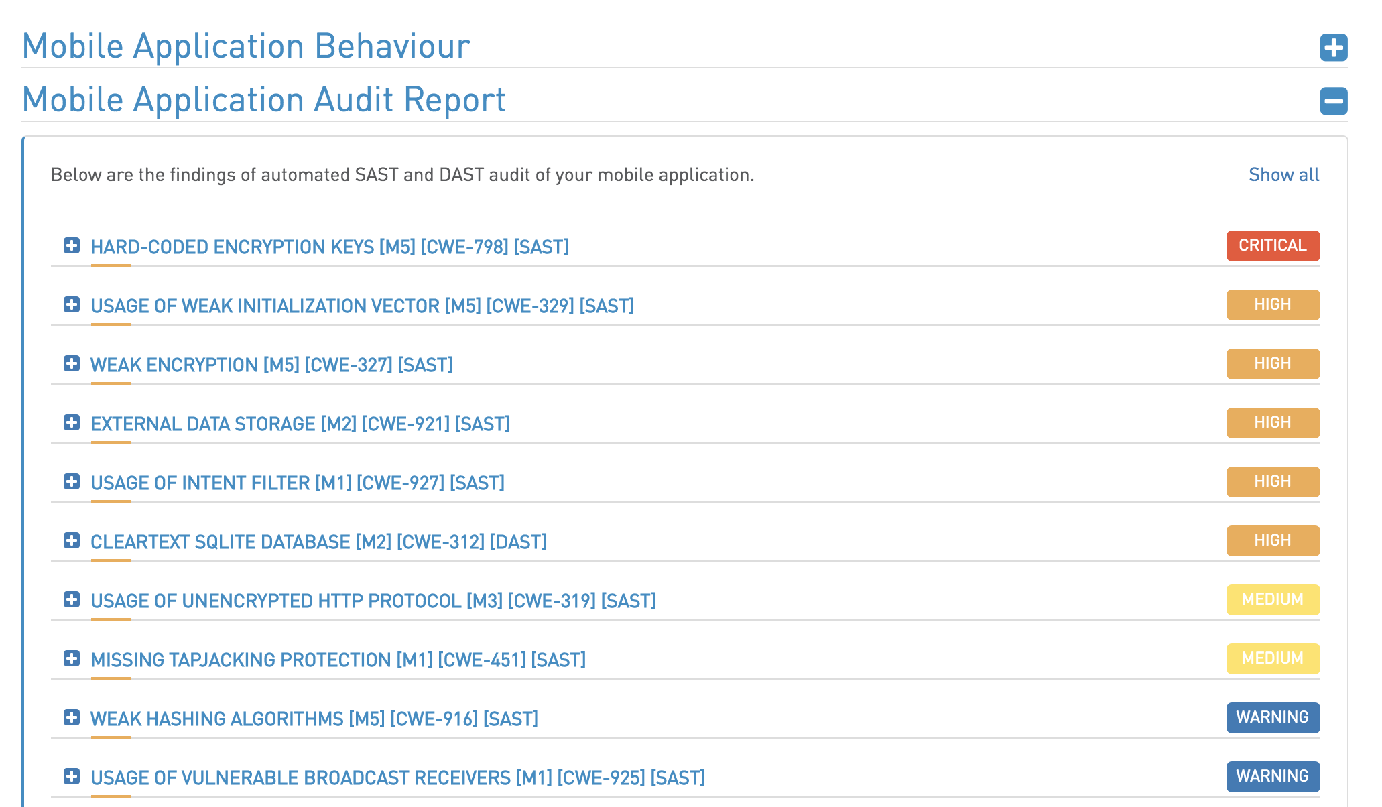Expand Cleartext SQLite Database plus icon
The width and height of the screenshot is (1382, 807).
pyautogui.click(x=72, y=540)
